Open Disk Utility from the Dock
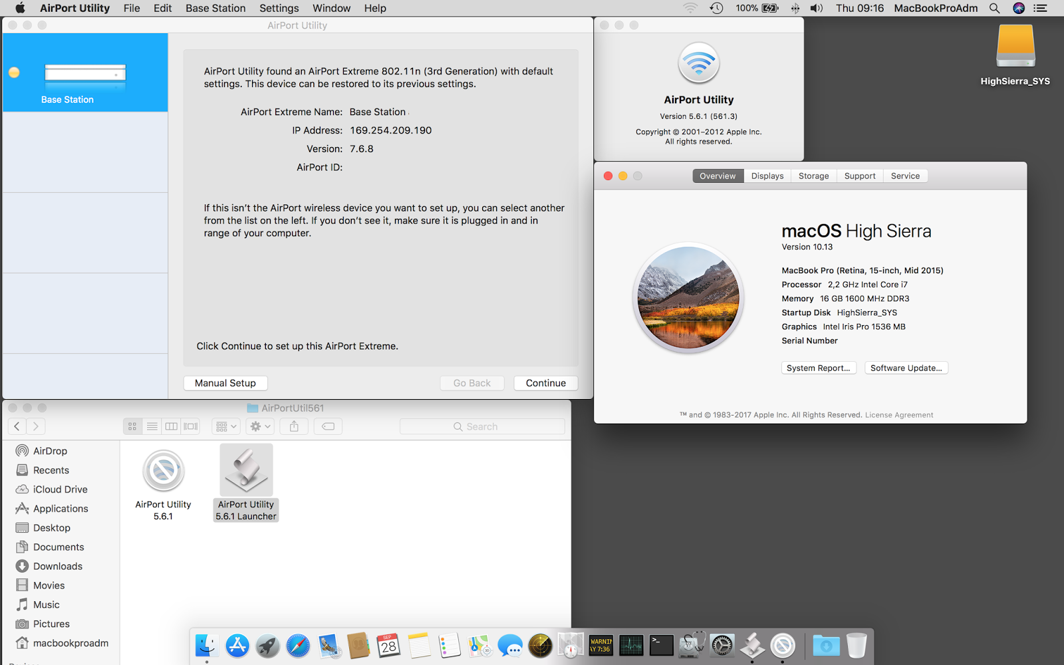This screenshot has width=1064, height=665. pyautogui.click(x=692, y=644)
